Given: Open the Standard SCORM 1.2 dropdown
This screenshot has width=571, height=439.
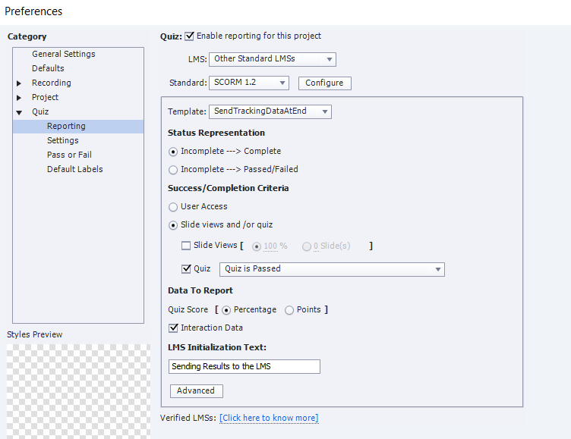Looking at the screenshot, I should point(249,83).
